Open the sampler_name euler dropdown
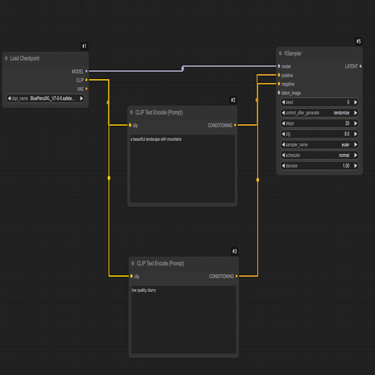Viewport: 375px width, 375px height. [x=319, y=144]
